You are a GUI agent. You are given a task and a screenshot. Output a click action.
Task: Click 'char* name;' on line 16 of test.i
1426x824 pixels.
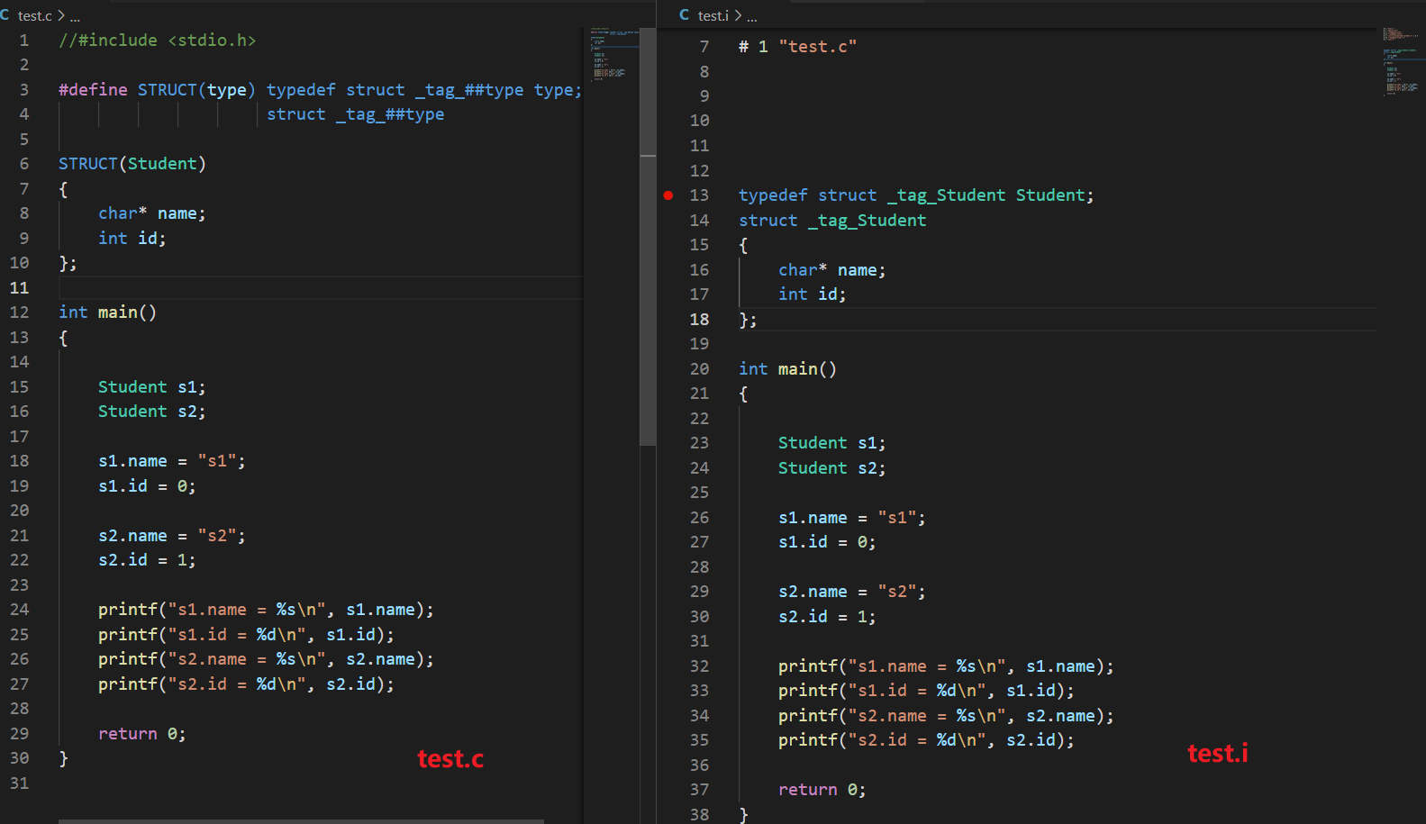(x=832, y=270)
